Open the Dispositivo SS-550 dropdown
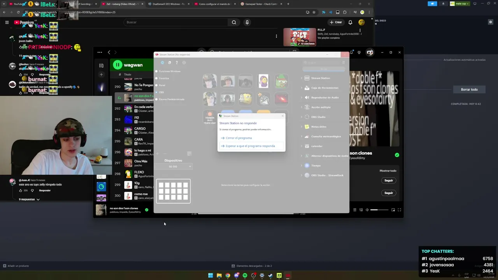Image resolution: width=498 pixels, height=280 pixels. [x=173, y=166]
